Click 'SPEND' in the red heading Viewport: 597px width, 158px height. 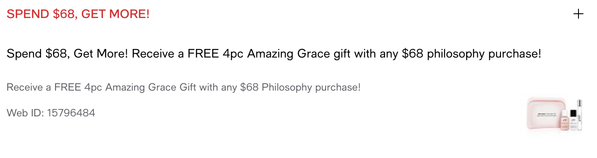28,14
